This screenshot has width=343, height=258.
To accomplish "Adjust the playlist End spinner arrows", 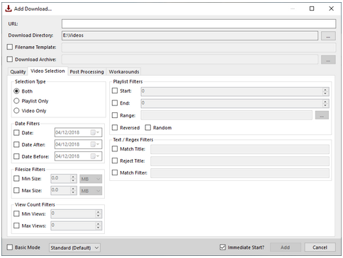I will (x=325, y=103).
